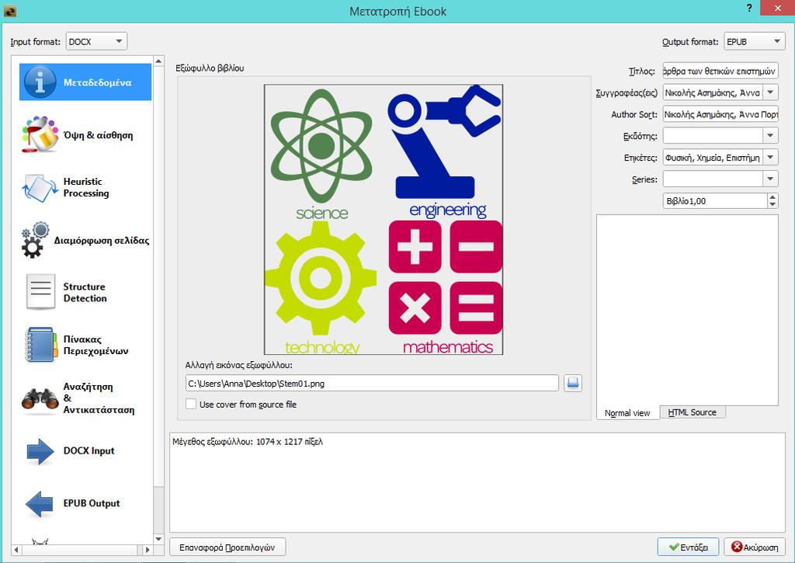This screenshot has height=563, width=795.
Task: Open the Input format DOCX dropdown
Action: tap(96, 42)
